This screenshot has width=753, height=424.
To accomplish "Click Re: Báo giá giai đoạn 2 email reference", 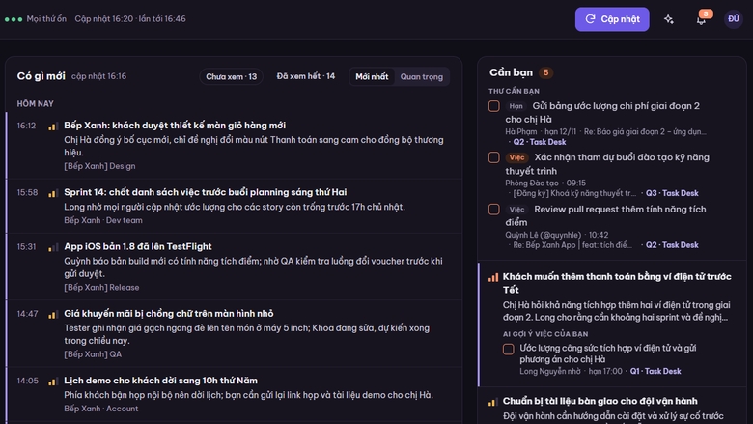I will point(645,131).
